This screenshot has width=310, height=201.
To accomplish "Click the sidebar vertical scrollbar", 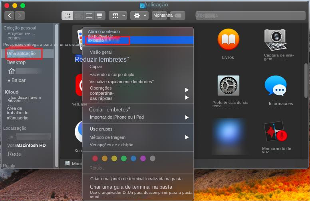I will tap(57, 96).
